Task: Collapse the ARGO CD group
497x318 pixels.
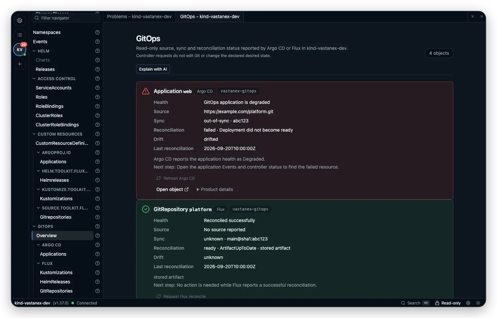Action: (38, 245)
